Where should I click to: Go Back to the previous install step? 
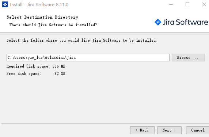click(x=142, y=130)
